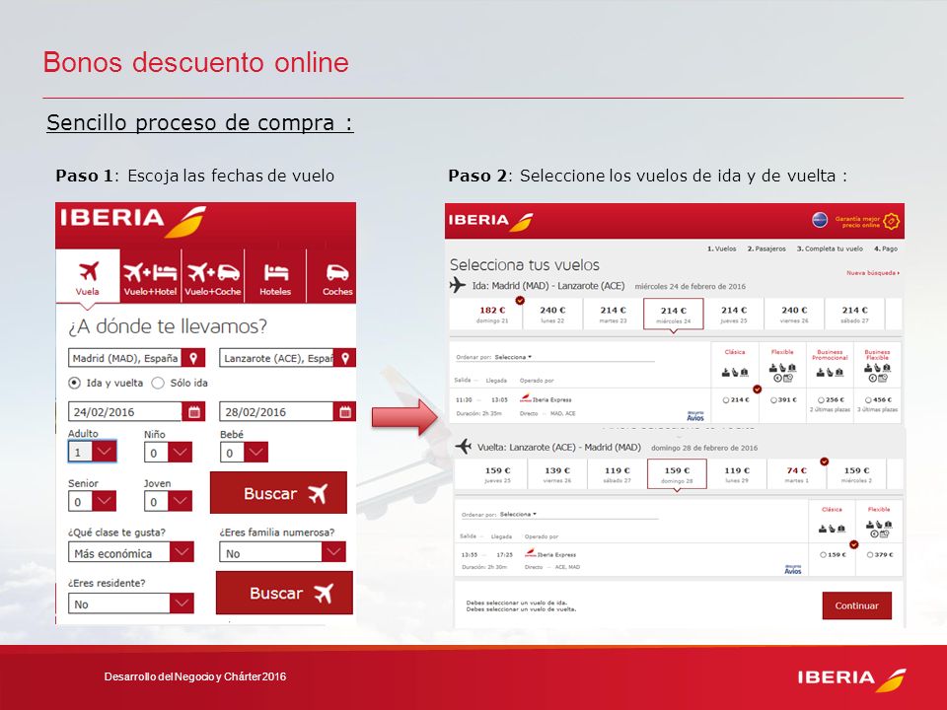Choose Flexible 379 € return fare radio

(x=870, y=555)
